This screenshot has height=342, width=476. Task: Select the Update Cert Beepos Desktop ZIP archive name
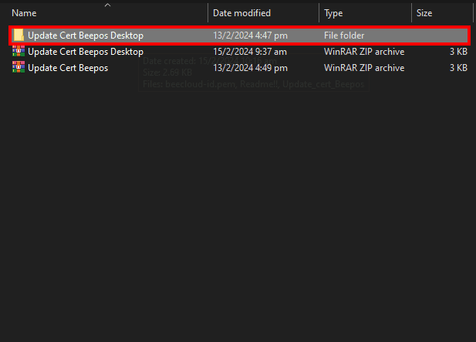pos(86,52)
